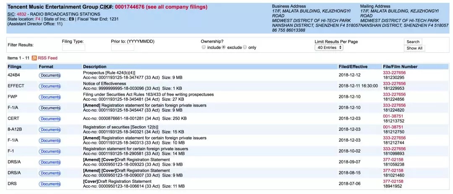
Task: Open Documents for the DRS filing
Action: [49, 184]
